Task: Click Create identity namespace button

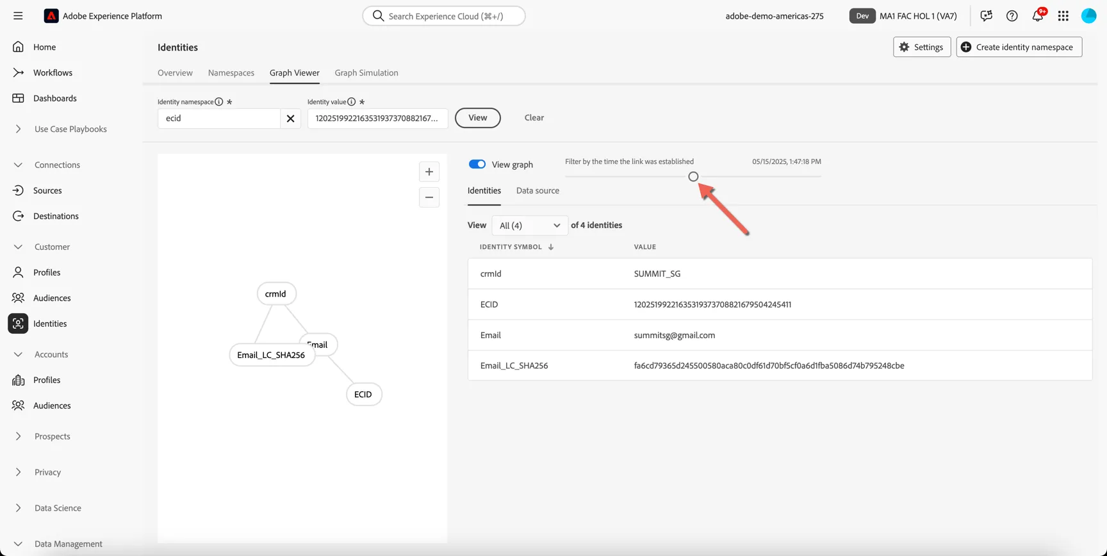Action: (1019, 47)
